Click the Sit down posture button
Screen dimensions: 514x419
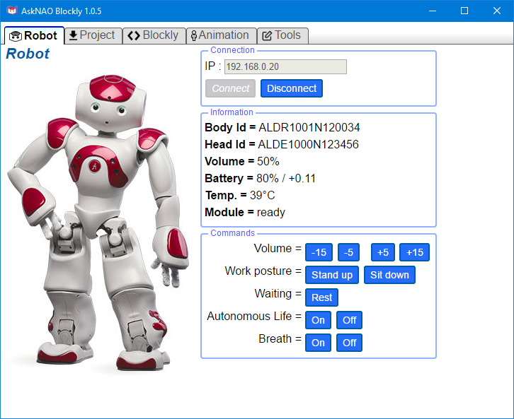pyautogui.click(x=389, y=275)
